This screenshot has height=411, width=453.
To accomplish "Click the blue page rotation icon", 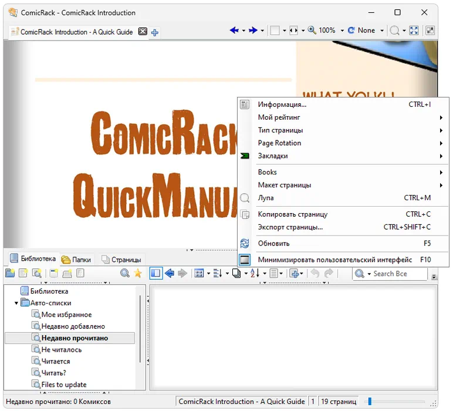I will pos(351,31).
